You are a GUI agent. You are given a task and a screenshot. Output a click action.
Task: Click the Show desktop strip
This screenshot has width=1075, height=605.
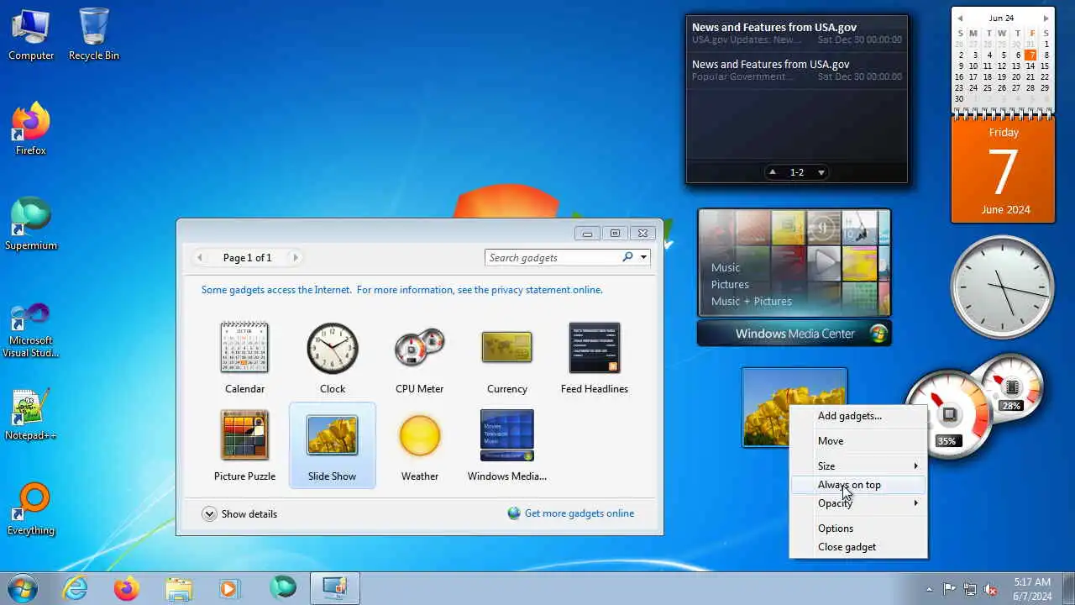[1068, 588]
